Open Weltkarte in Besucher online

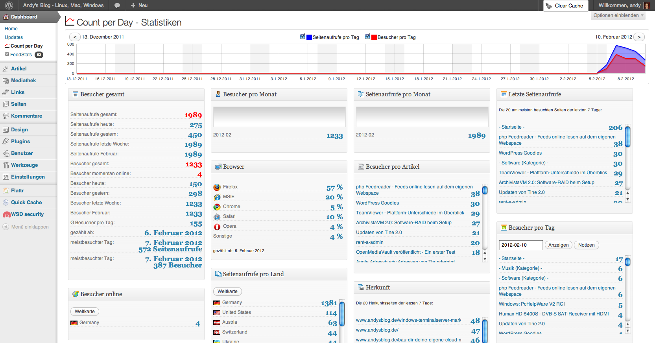(x=85, y=312)
